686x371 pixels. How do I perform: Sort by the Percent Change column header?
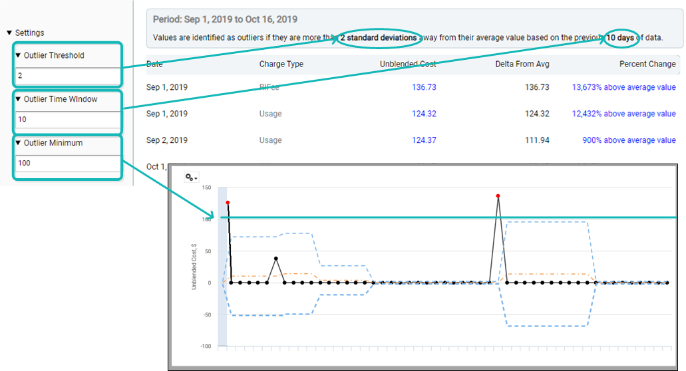[647, 64]
